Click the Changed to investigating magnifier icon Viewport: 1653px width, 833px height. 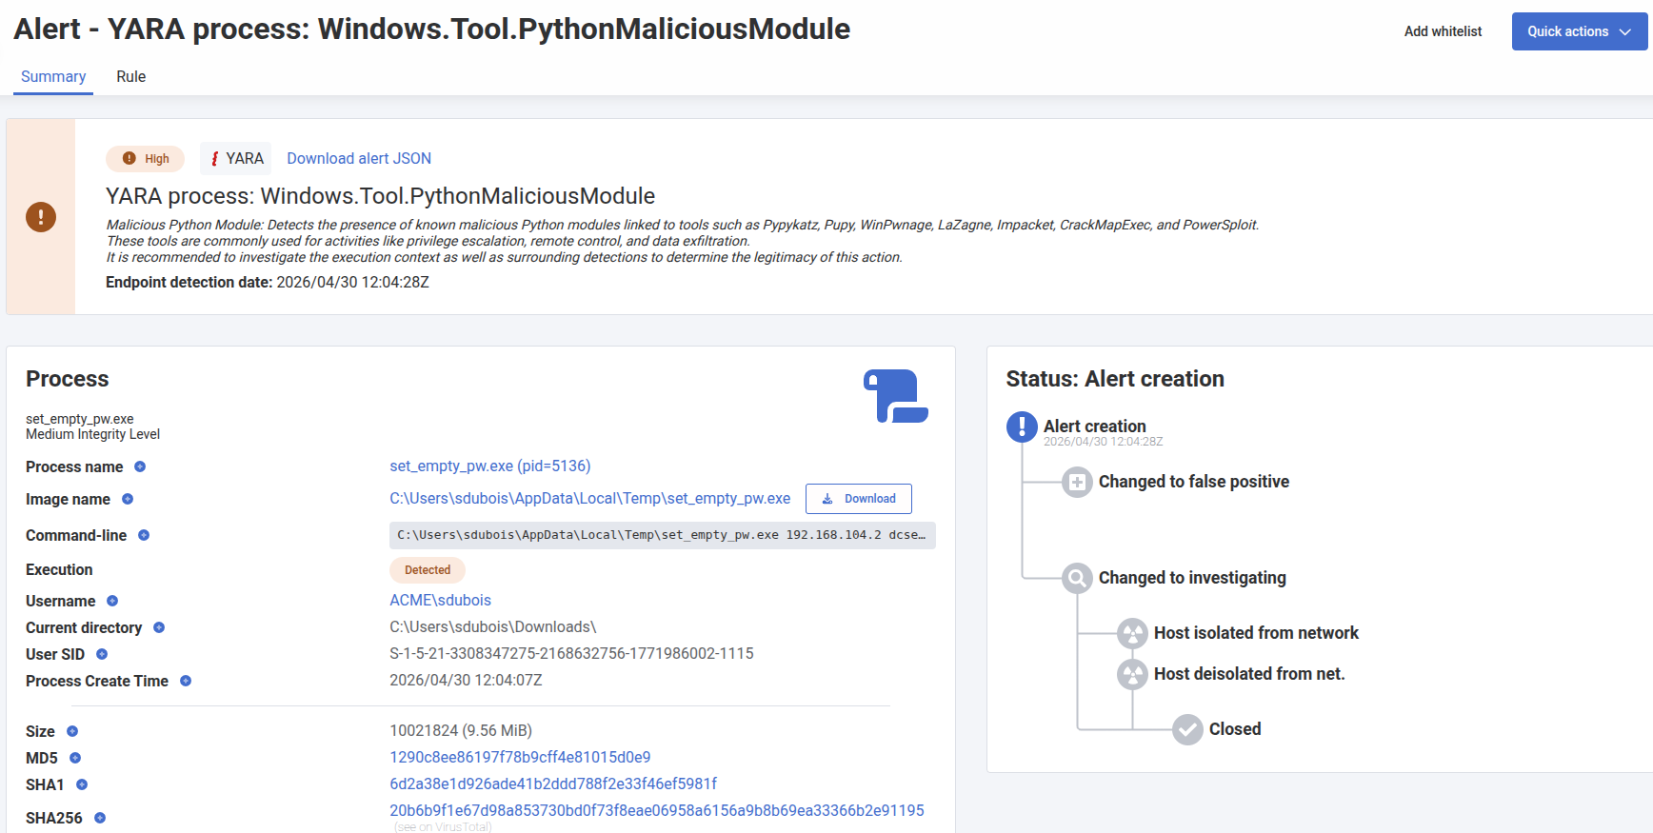pyautogui.click(x=1077, y=578)
